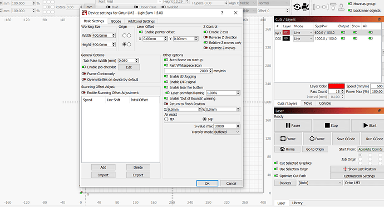
Task: Open the Additional Settings tab
Action: pyautogui.click(x=141, y=21)
